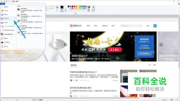180x101 pixels.
Task: Expand the Save As submenu arrow
Action: 16,18
